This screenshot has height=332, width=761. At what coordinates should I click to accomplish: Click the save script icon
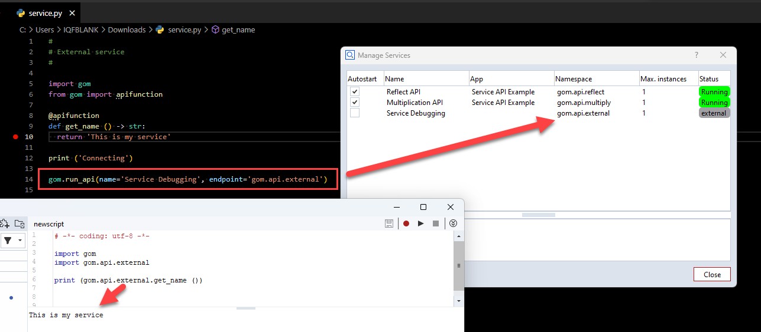tap(389, 223)
